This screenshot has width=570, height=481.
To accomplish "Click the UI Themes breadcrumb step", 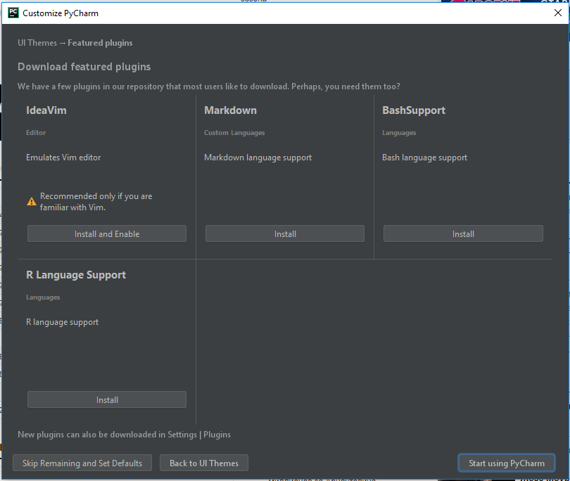I will (x=37, y=43).
